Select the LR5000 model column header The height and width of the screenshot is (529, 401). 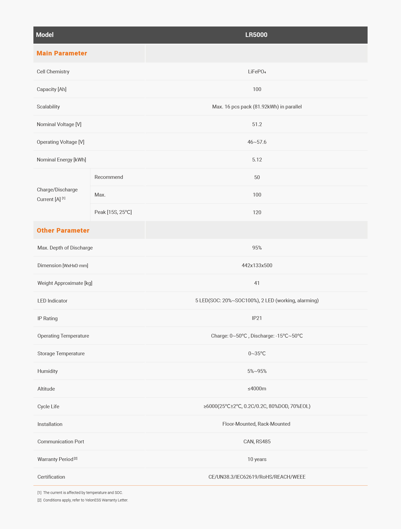pos(256,35)
